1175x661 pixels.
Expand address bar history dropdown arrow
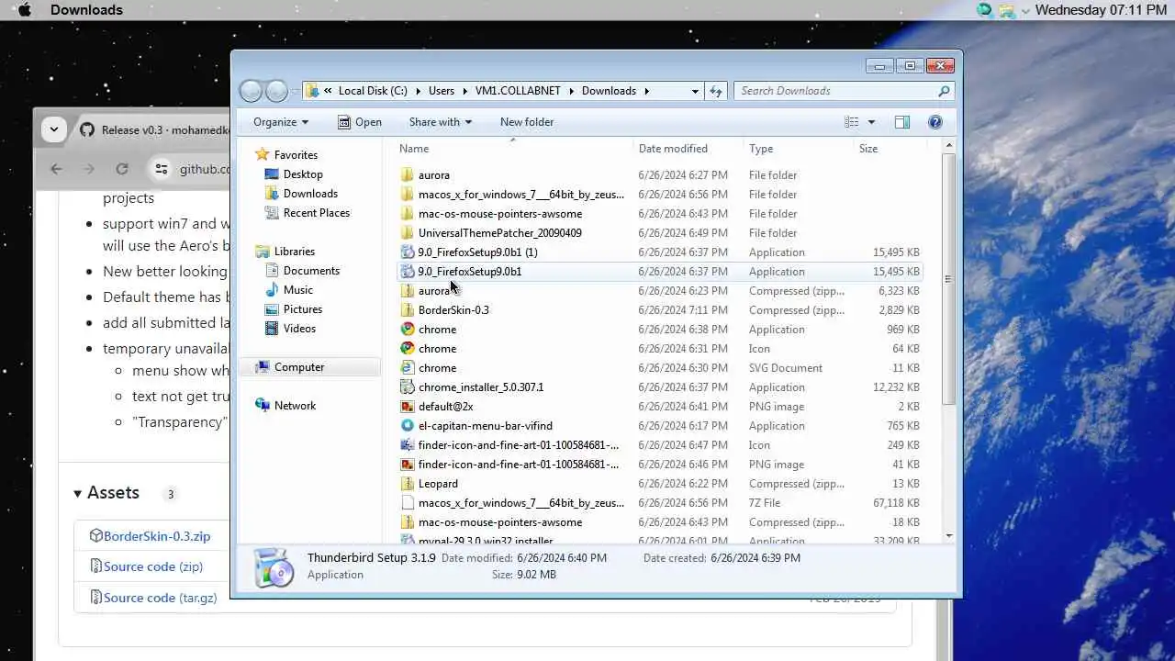click(x=694, y=91)
